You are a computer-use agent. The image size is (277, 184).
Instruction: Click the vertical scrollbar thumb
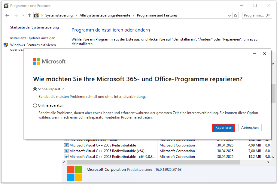(x=273, y=93)
